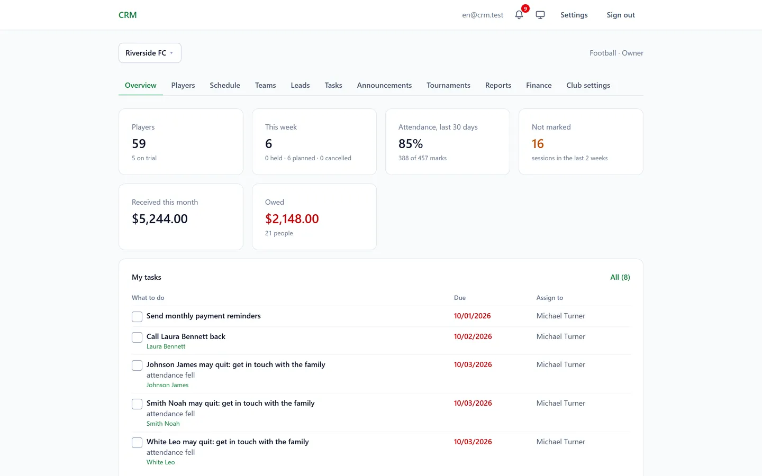
Task: Open the Riverside FC club dropdown
Action: 150,53
